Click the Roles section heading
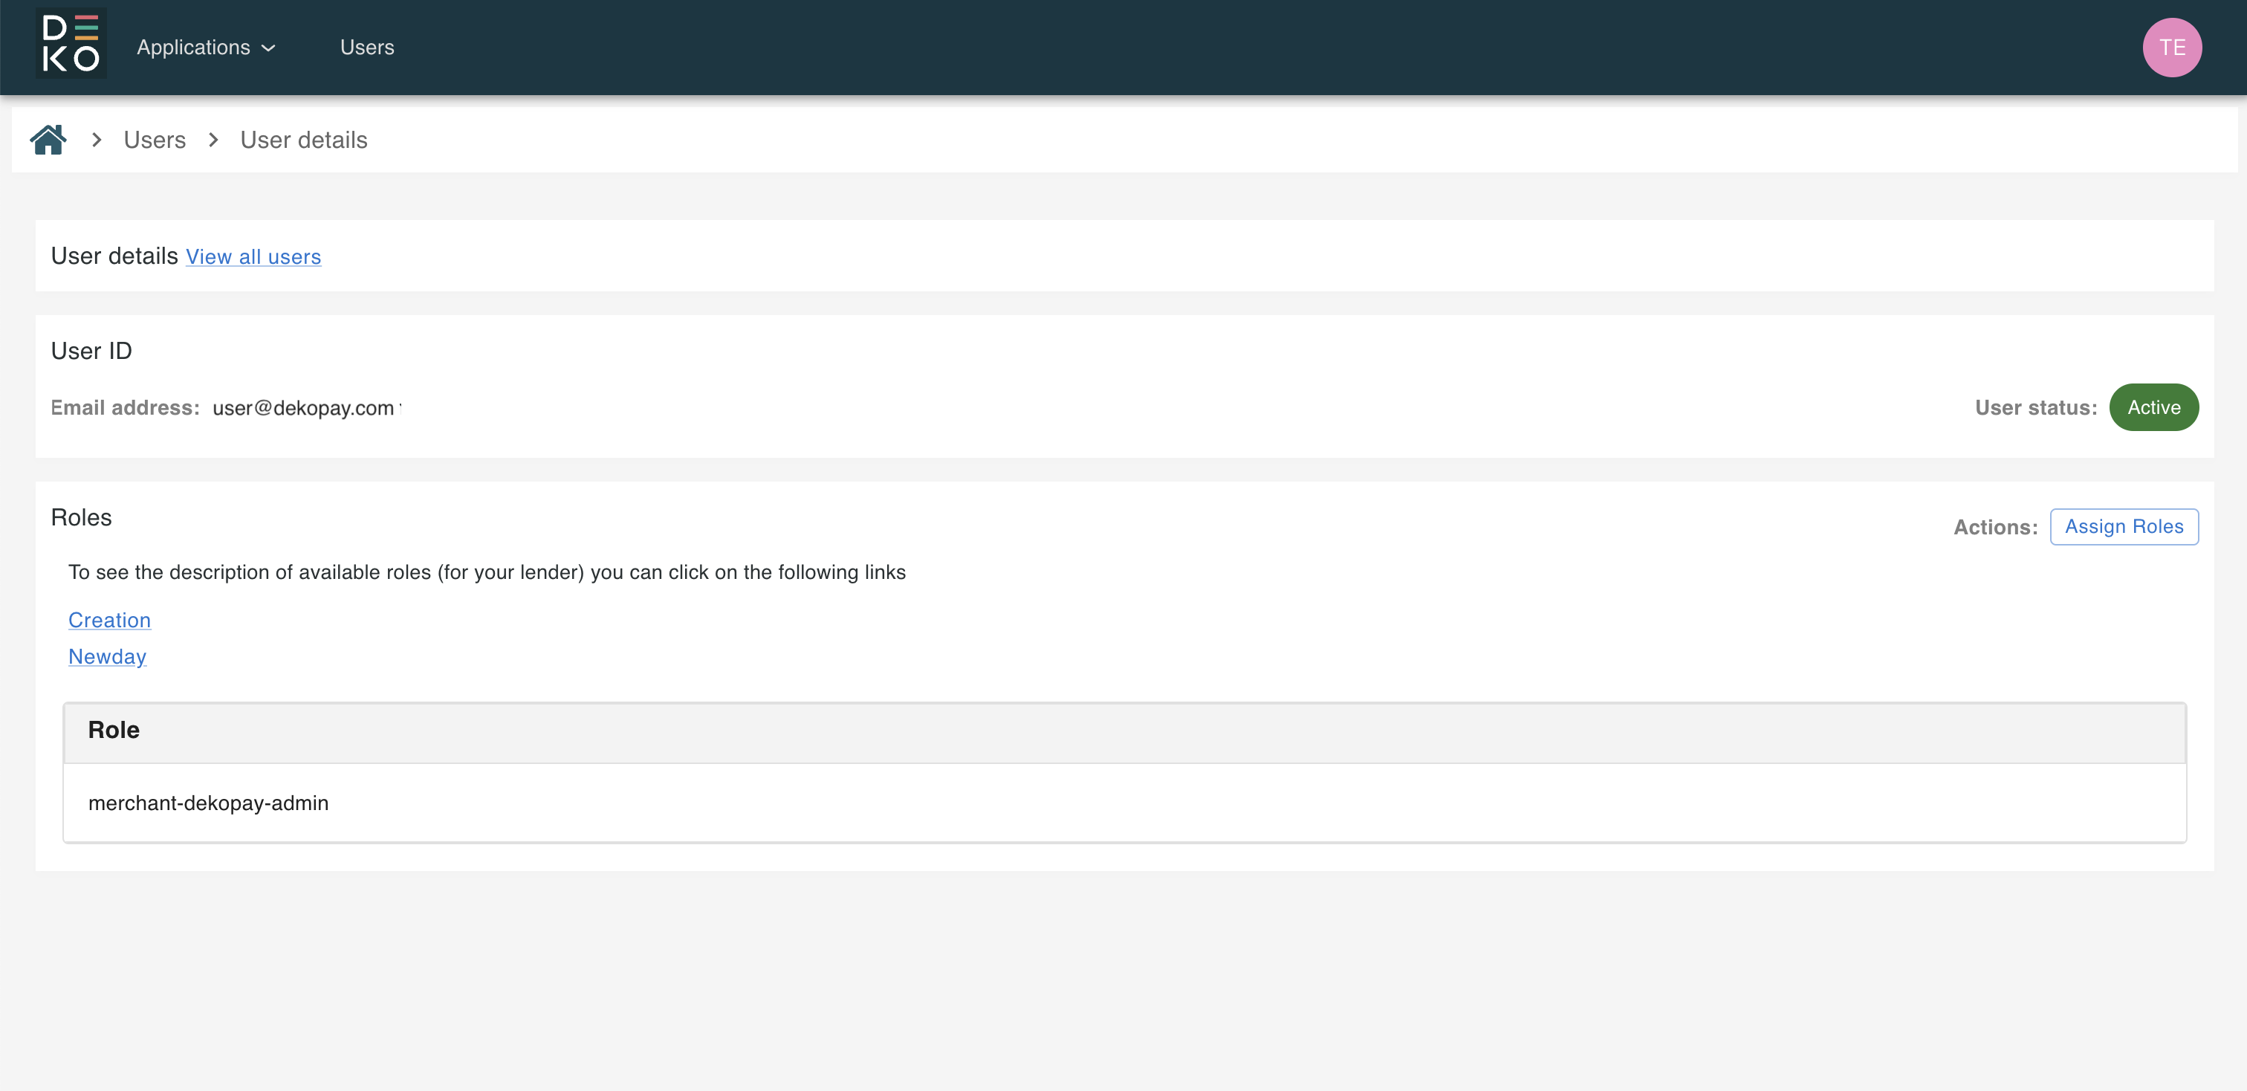This screenshot has height=1091, width=2247. tap(81, 517)
